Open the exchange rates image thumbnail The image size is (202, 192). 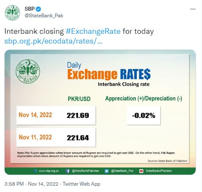tap(100, 112)
